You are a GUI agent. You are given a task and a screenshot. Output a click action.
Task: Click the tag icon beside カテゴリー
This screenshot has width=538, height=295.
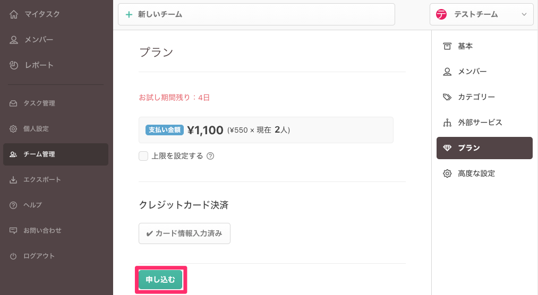pos(447,97)
